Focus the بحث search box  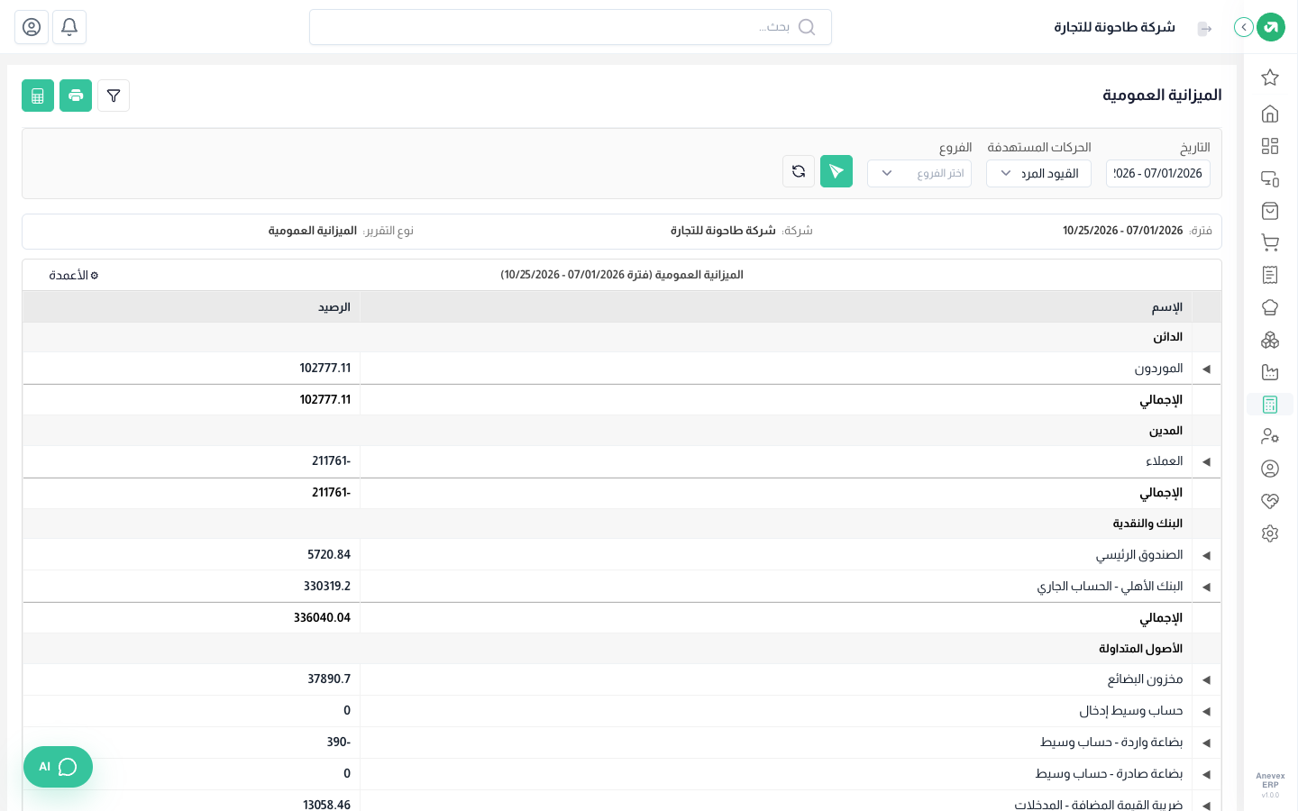(571, 27)
